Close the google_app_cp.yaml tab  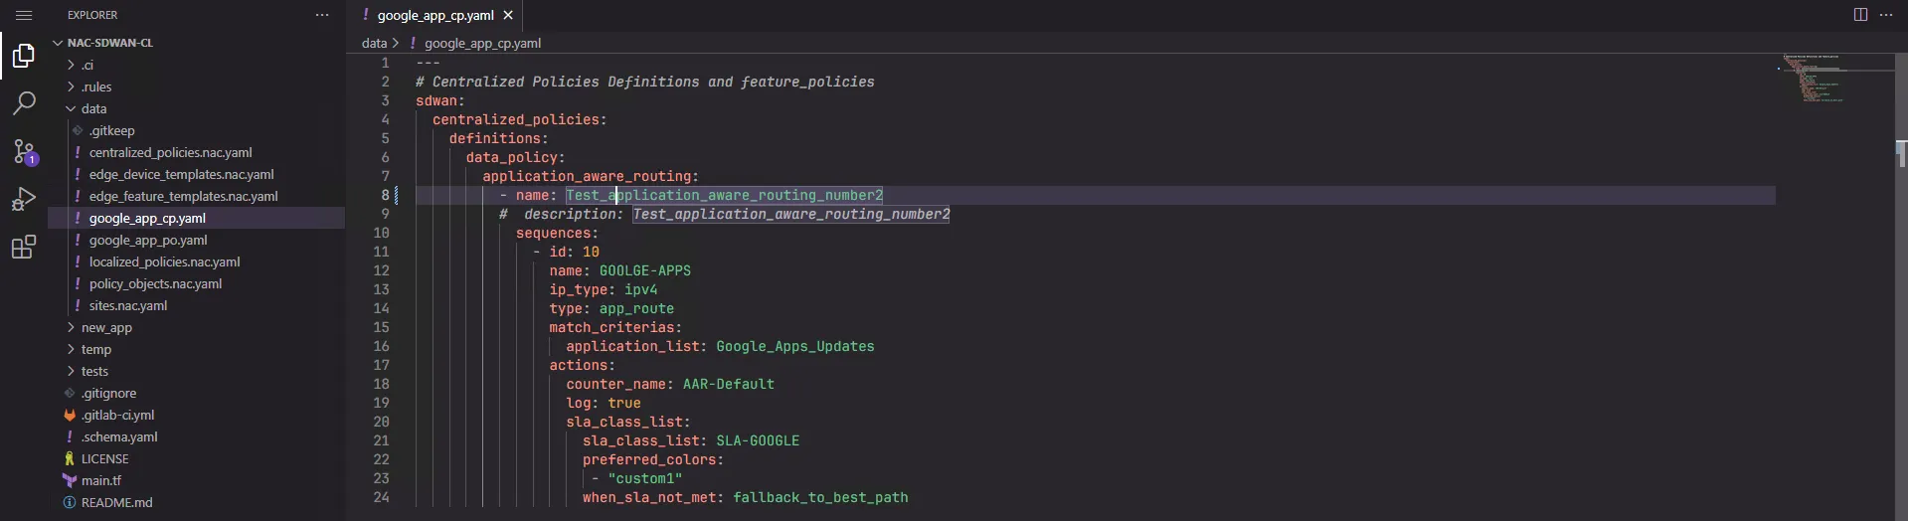coord(508,15)
